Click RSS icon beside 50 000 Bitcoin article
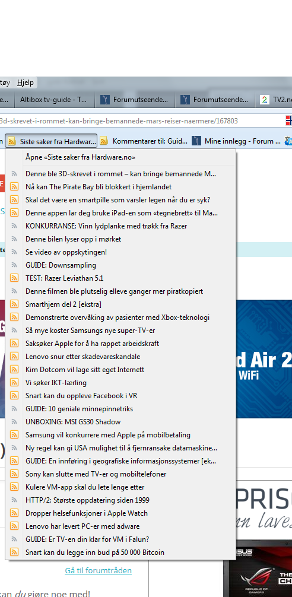Image resolution: width=292 pixels, height=597 pixels. 14,552
